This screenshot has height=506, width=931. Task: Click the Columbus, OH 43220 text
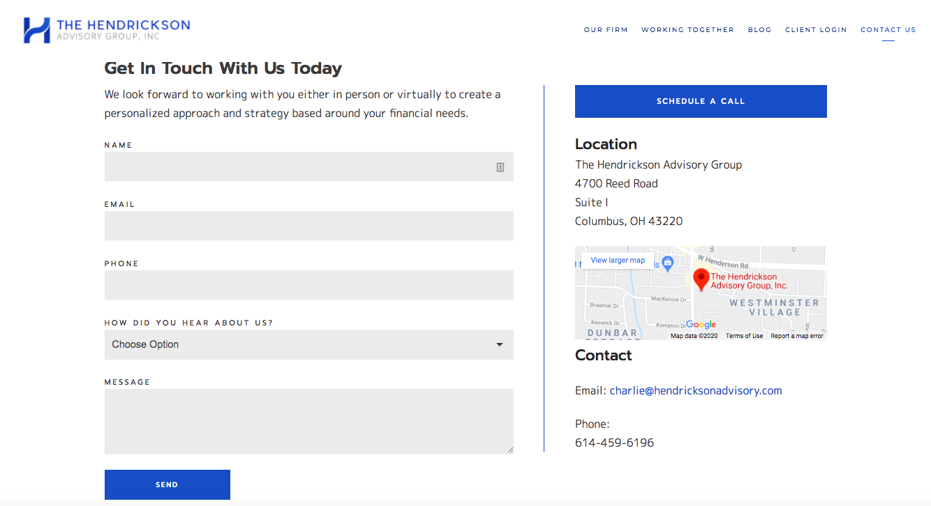click(x=629, y=221)
